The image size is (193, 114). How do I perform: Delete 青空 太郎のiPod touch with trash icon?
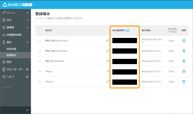tap(184, 41)
